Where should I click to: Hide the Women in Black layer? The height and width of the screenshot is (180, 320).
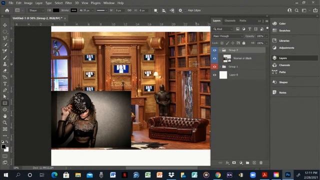pos(214,58)
